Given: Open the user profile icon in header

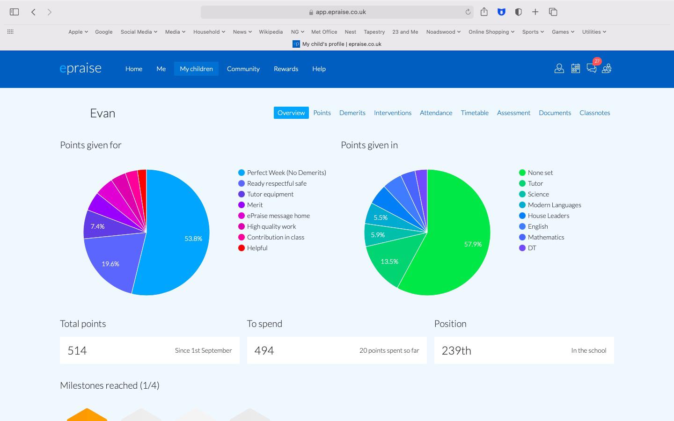Looking at the screenshot, I should [x=559, y=69].
